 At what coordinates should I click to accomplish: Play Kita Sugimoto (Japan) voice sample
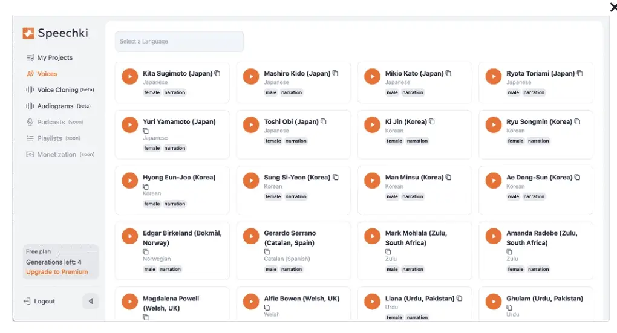(129, 76)
